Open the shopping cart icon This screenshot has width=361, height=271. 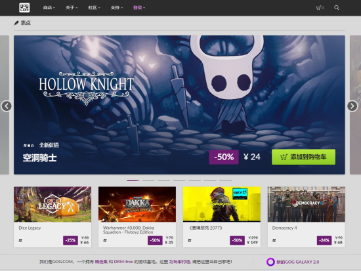click(x=320, y=8)
